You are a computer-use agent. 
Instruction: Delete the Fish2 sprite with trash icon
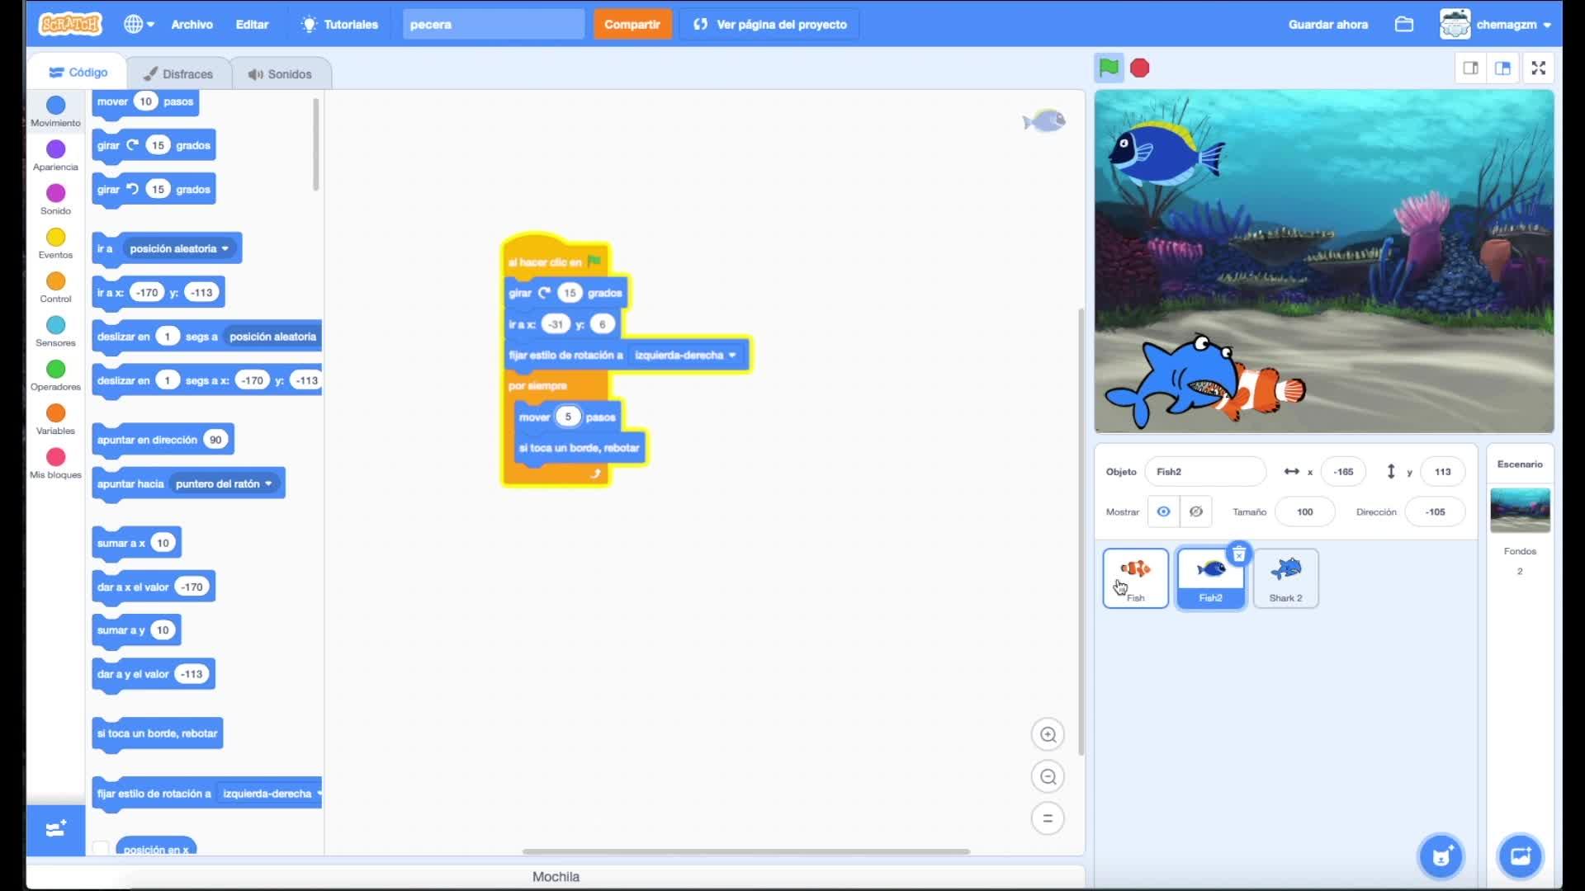coord(1238,554)
